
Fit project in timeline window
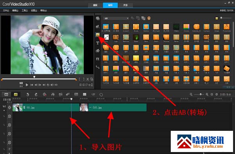point(212,94)
